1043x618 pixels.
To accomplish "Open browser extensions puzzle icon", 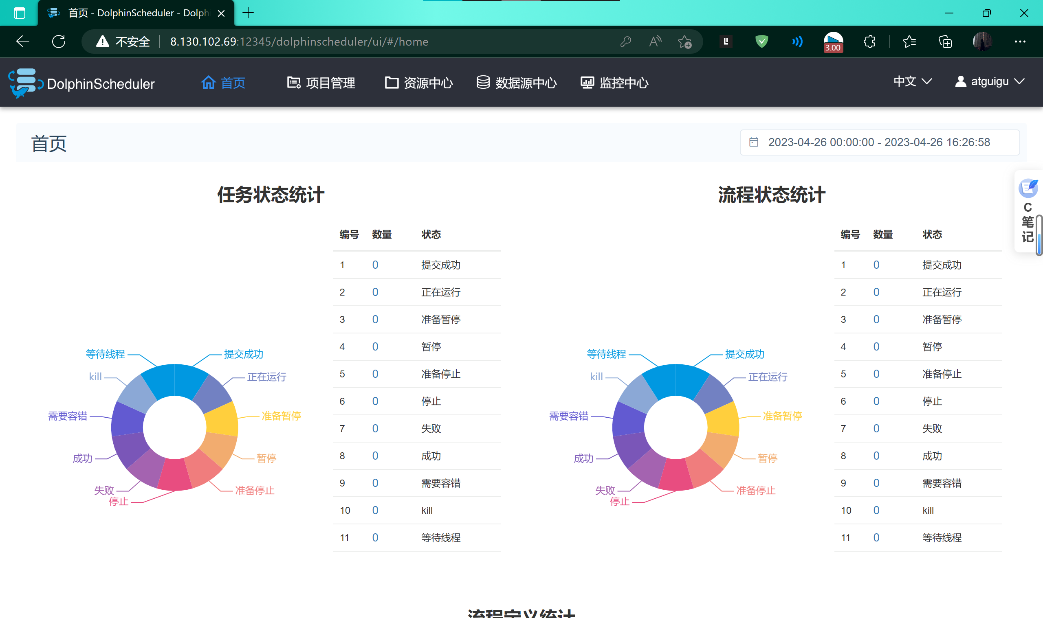I will [870, 42].
